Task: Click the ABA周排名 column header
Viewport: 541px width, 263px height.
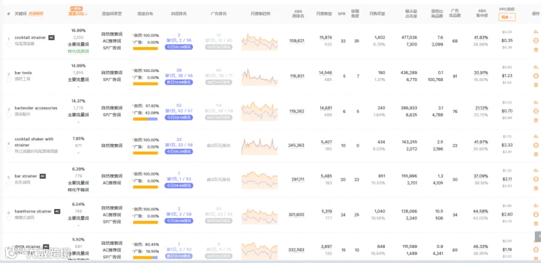Action: [298, 14]
